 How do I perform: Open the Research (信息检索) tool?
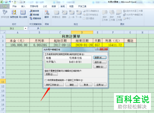(x=14, y=14)
